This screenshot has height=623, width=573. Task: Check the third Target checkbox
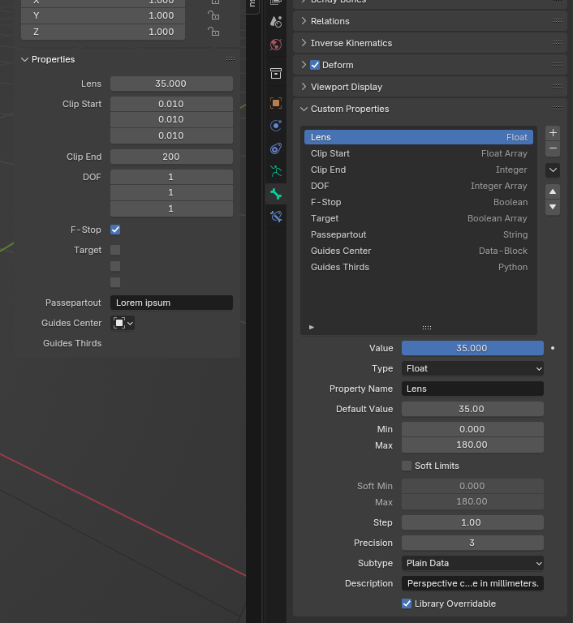pyautogui.click(x=115, y=282)
